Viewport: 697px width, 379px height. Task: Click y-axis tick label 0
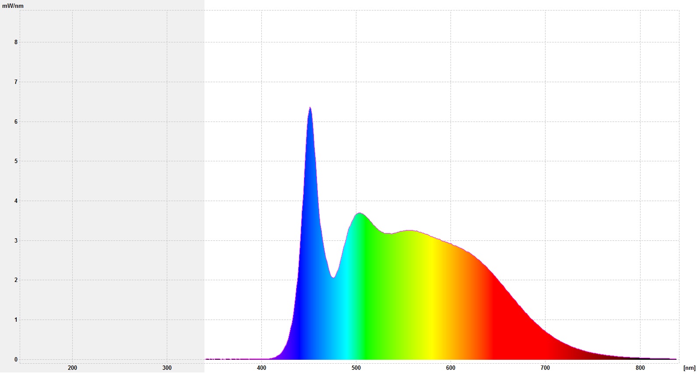click(x=16, y=359)
